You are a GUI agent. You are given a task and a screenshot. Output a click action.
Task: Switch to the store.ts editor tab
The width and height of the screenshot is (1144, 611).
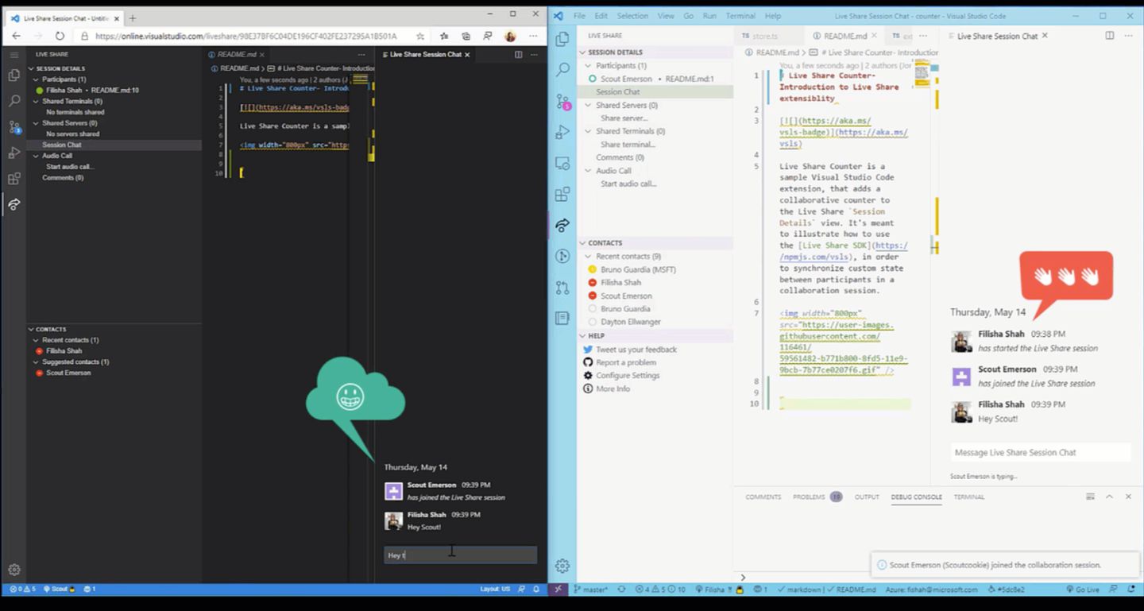tap(765, 36)
